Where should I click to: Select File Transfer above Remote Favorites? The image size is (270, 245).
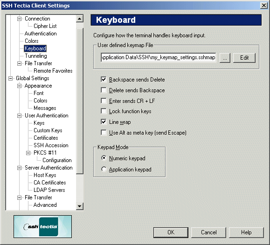pos(38,63)
